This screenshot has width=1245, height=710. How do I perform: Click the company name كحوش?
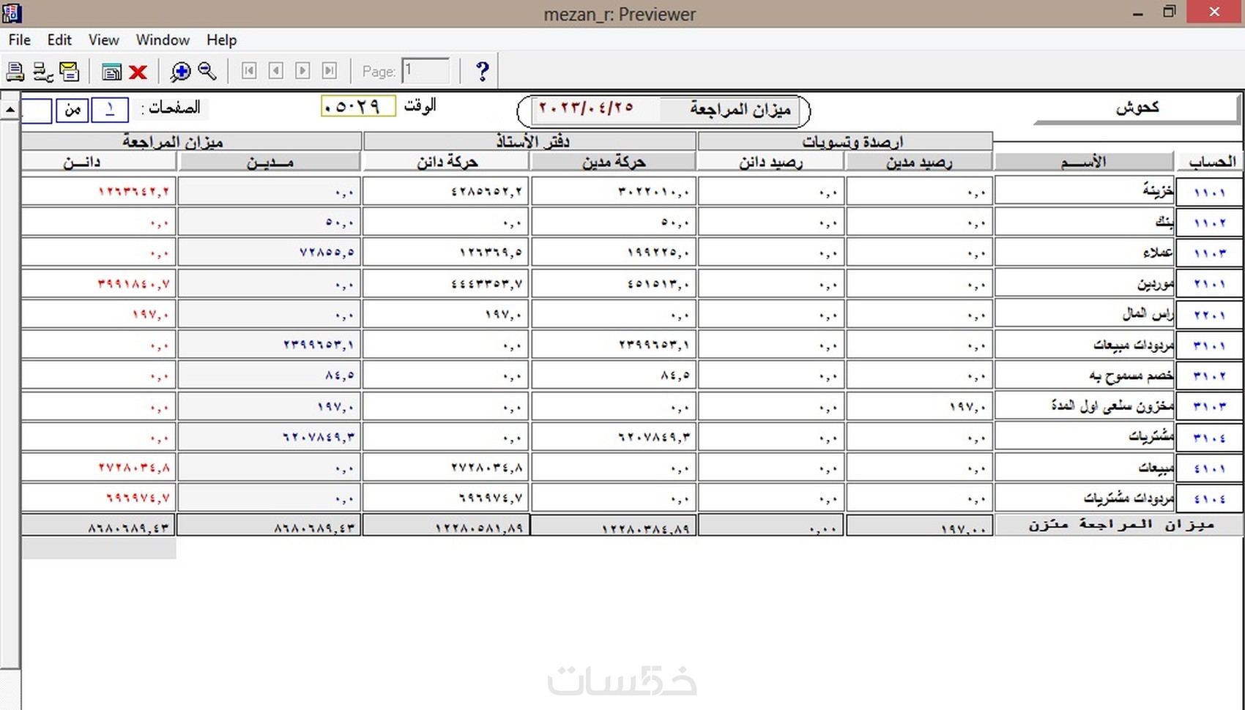click(1137, 108)
